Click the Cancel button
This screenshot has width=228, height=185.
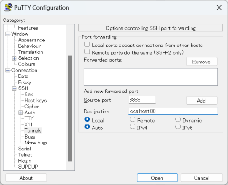click(x=202, y=178)
